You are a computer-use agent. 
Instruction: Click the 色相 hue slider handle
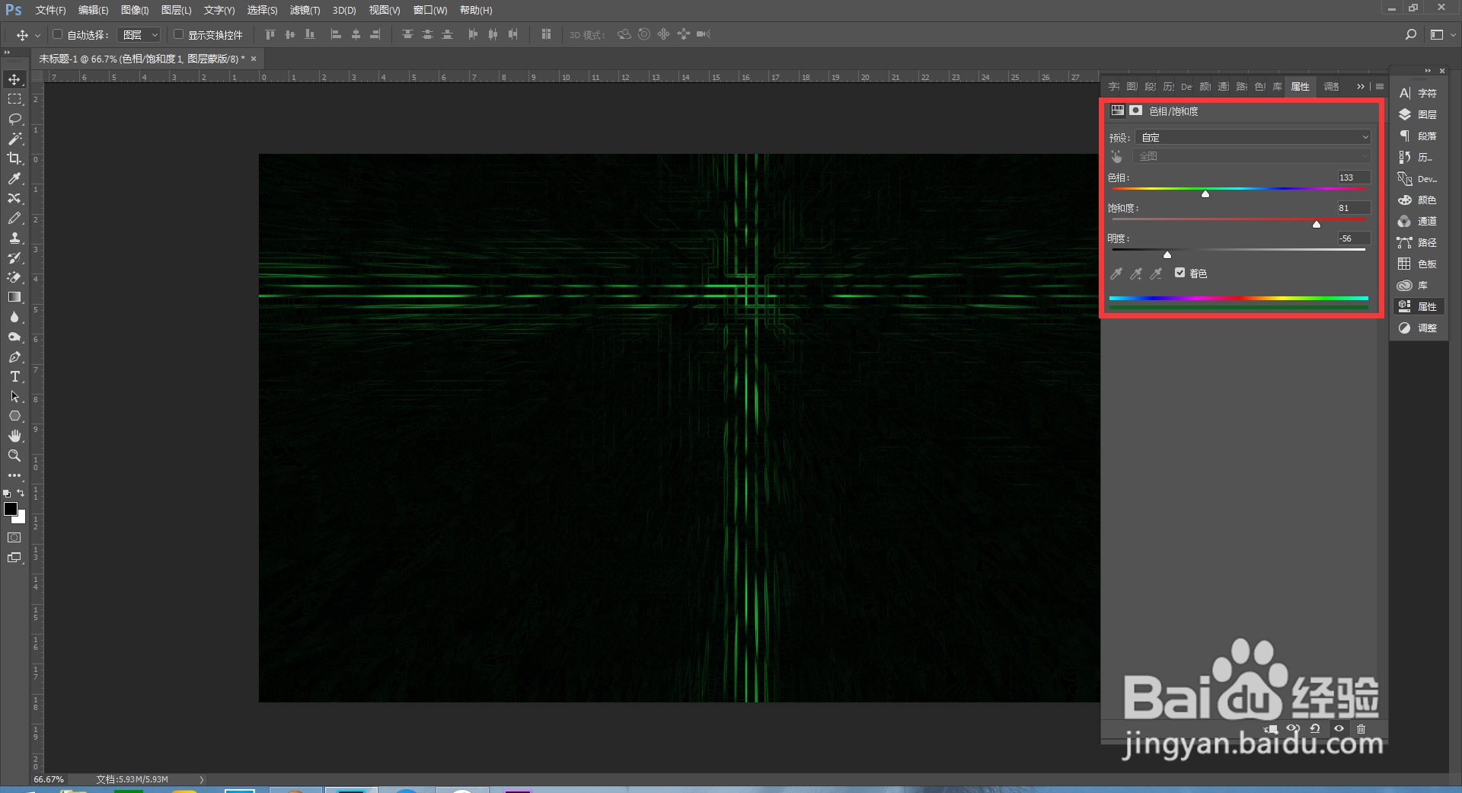(x=1205, y=193)
